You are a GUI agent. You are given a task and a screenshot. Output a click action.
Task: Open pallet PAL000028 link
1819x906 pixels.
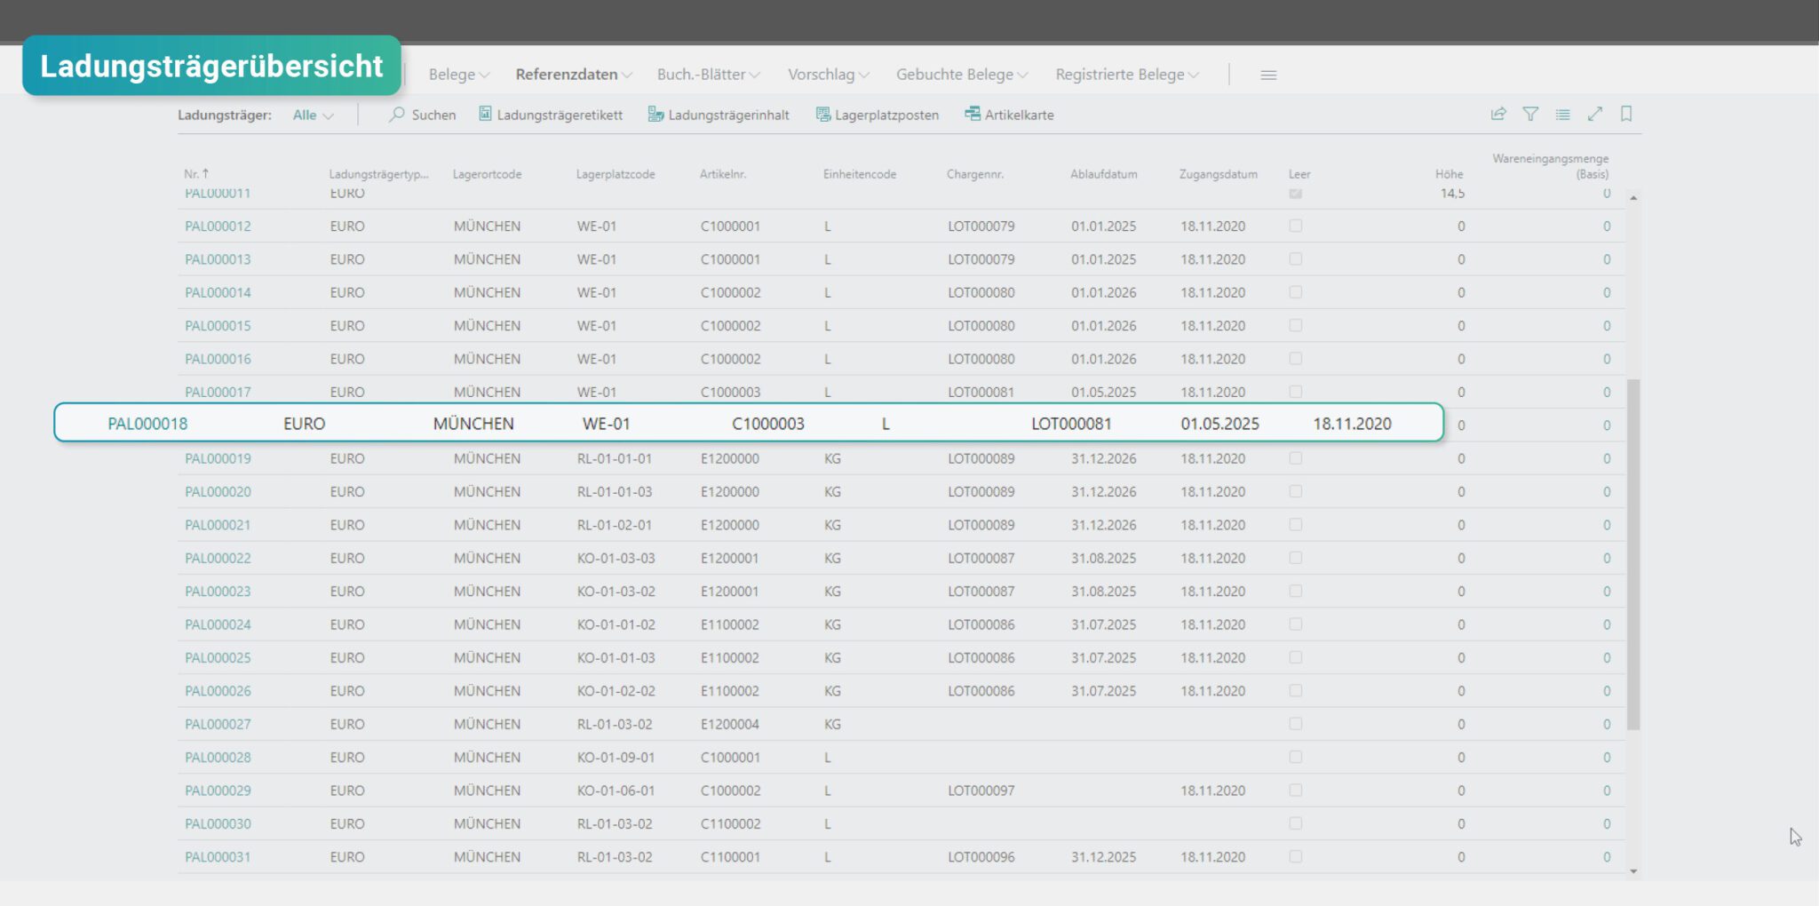[x=218, y=758]
